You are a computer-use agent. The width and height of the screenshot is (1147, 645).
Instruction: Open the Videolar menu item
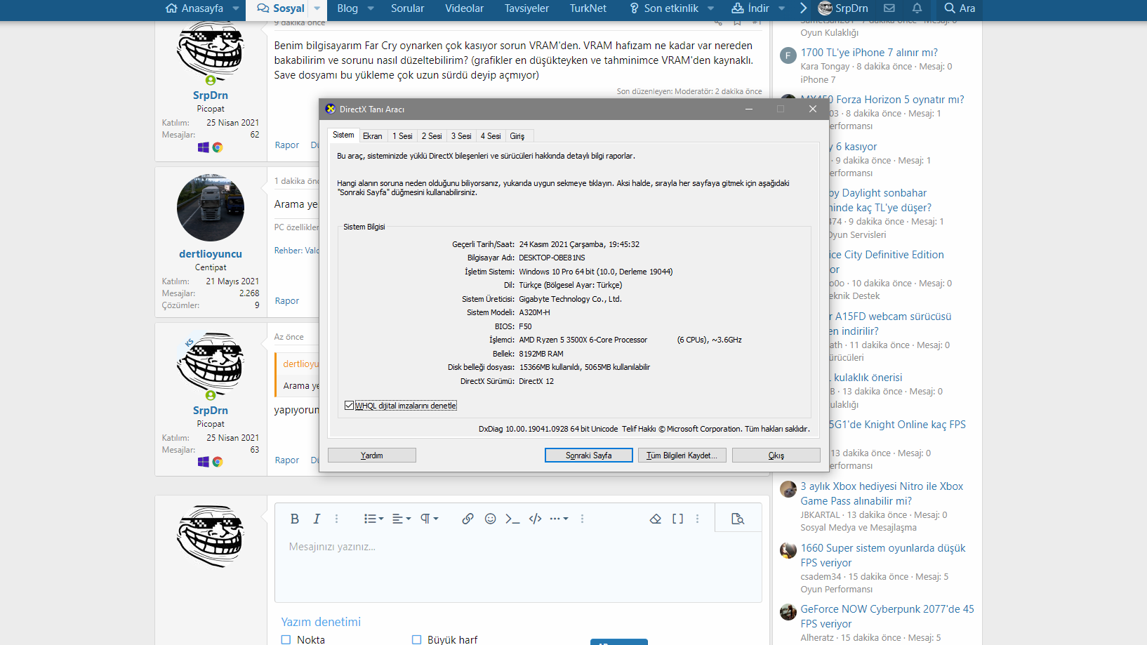(464, 8)
